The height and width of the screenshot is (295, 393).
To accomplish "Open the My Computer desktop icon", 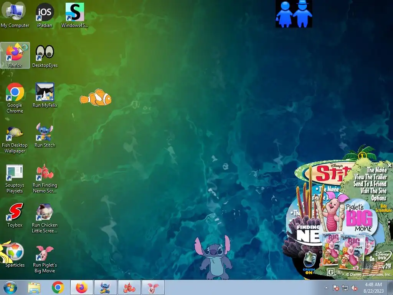I will pyautogui.click(x=15, y=15).
